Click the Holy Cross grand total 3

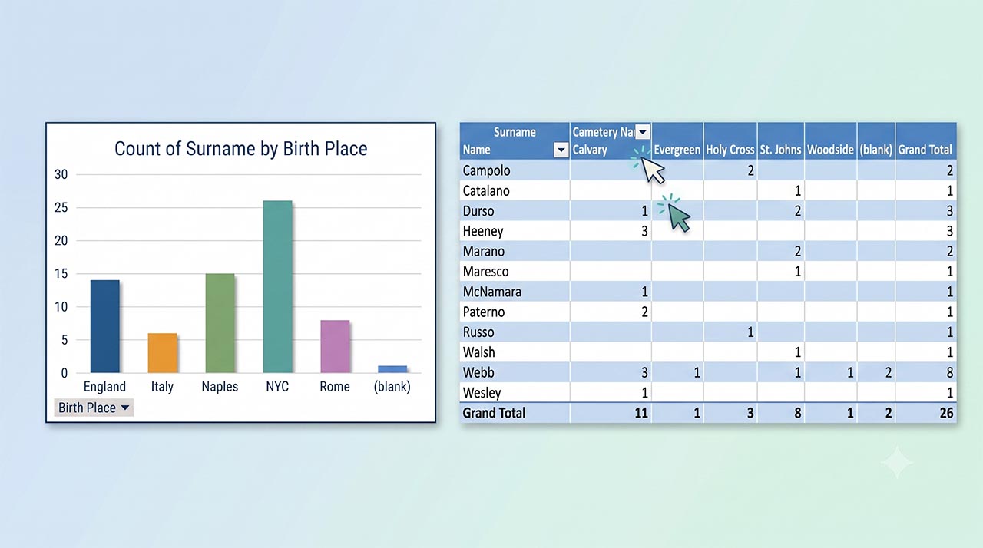click(750, 413)
